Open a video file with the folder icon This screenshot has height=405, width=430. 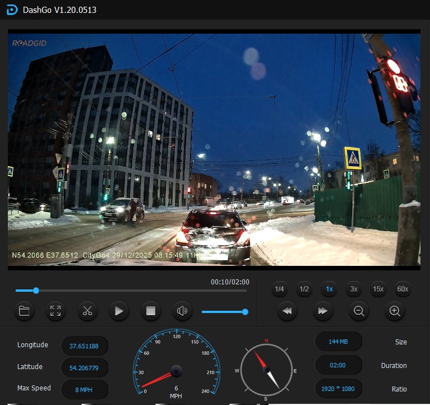24,311
